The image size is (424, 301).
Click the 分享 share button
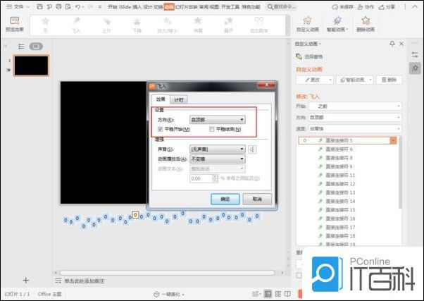point(387,7)
